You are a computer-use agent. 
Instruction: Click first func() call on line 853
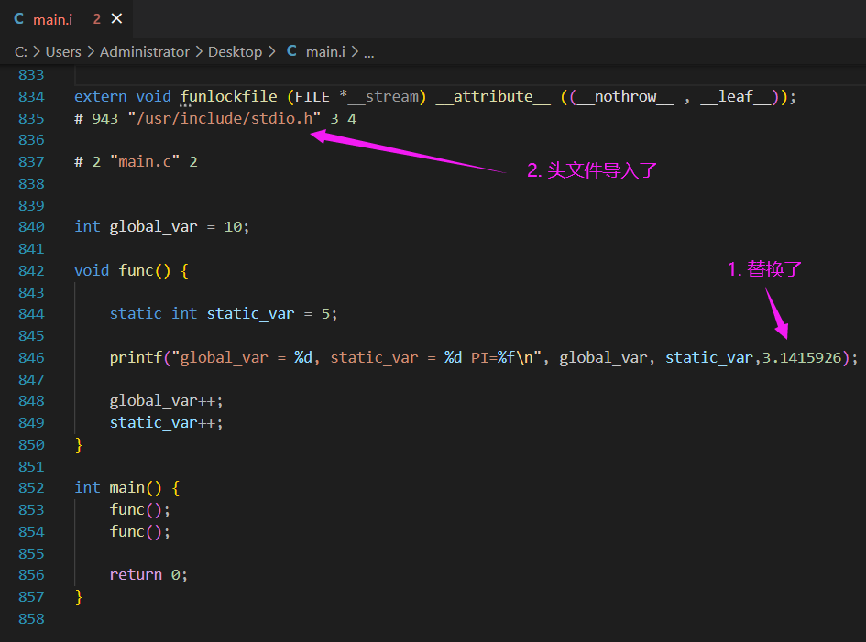click(139, 509)
